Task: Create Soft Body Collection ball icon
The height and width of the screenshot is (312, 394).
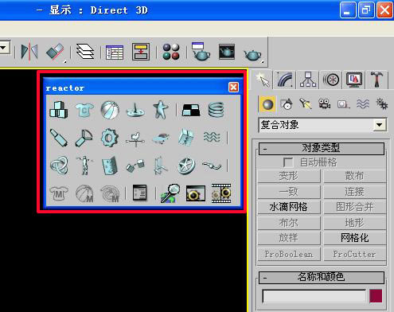Action: pyautogui.click(x=110, y=110)
